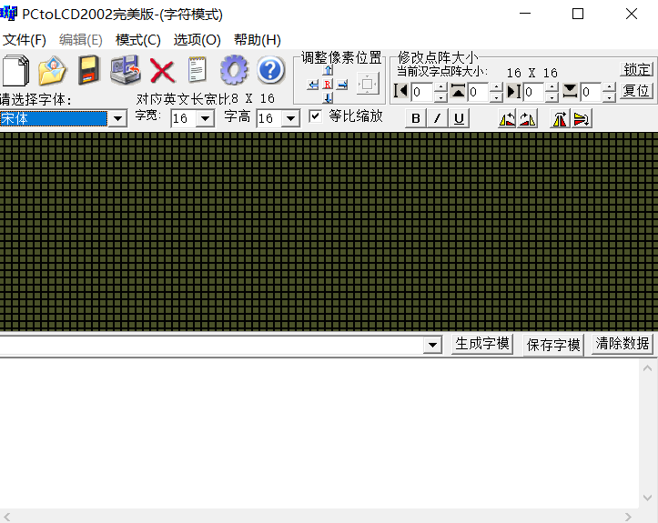Increase the left margin spinner value
The width and height of the screenshot is (658, 523).
[440, 86]
